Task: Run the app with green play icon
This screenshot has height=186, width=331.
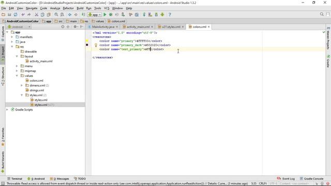Action: coord(105,14)
